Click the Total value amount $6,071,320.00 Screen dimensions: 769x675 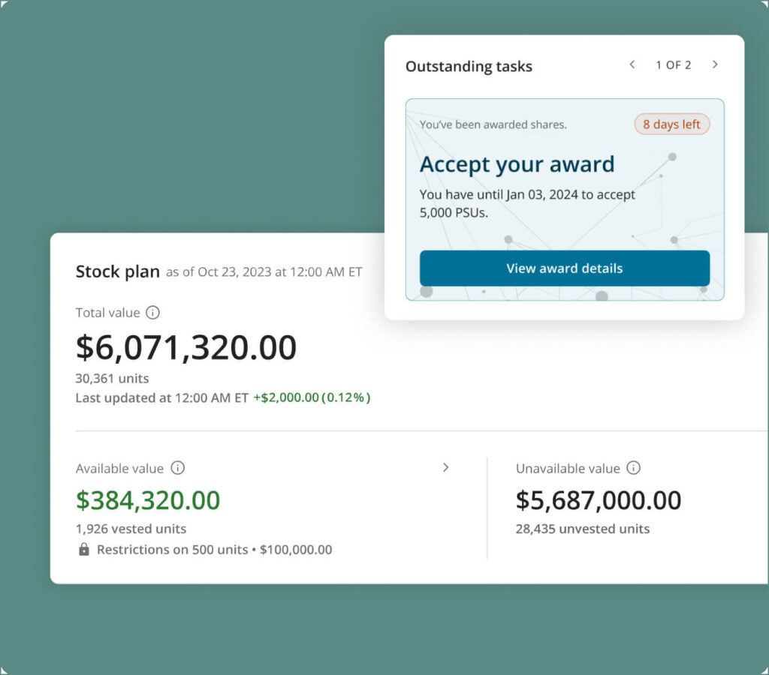point(186,346)
